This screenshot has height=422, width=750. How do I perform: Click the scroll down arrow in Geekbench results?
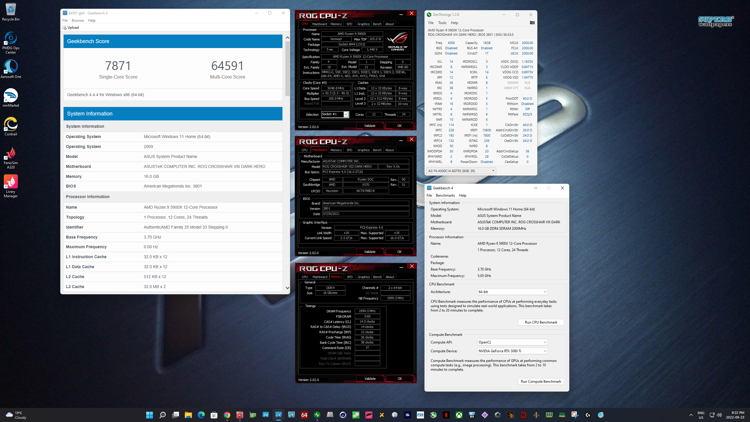tap(287, 288)
